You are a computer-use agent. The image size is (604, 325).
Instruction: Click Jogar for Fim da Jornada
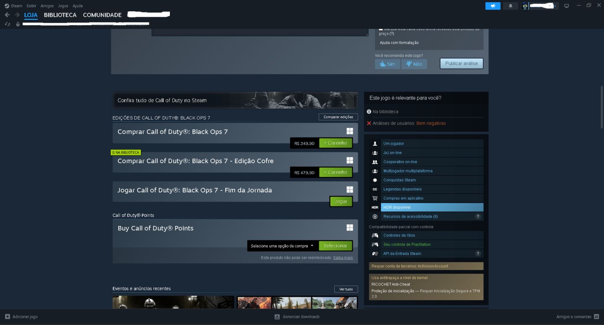341,201
